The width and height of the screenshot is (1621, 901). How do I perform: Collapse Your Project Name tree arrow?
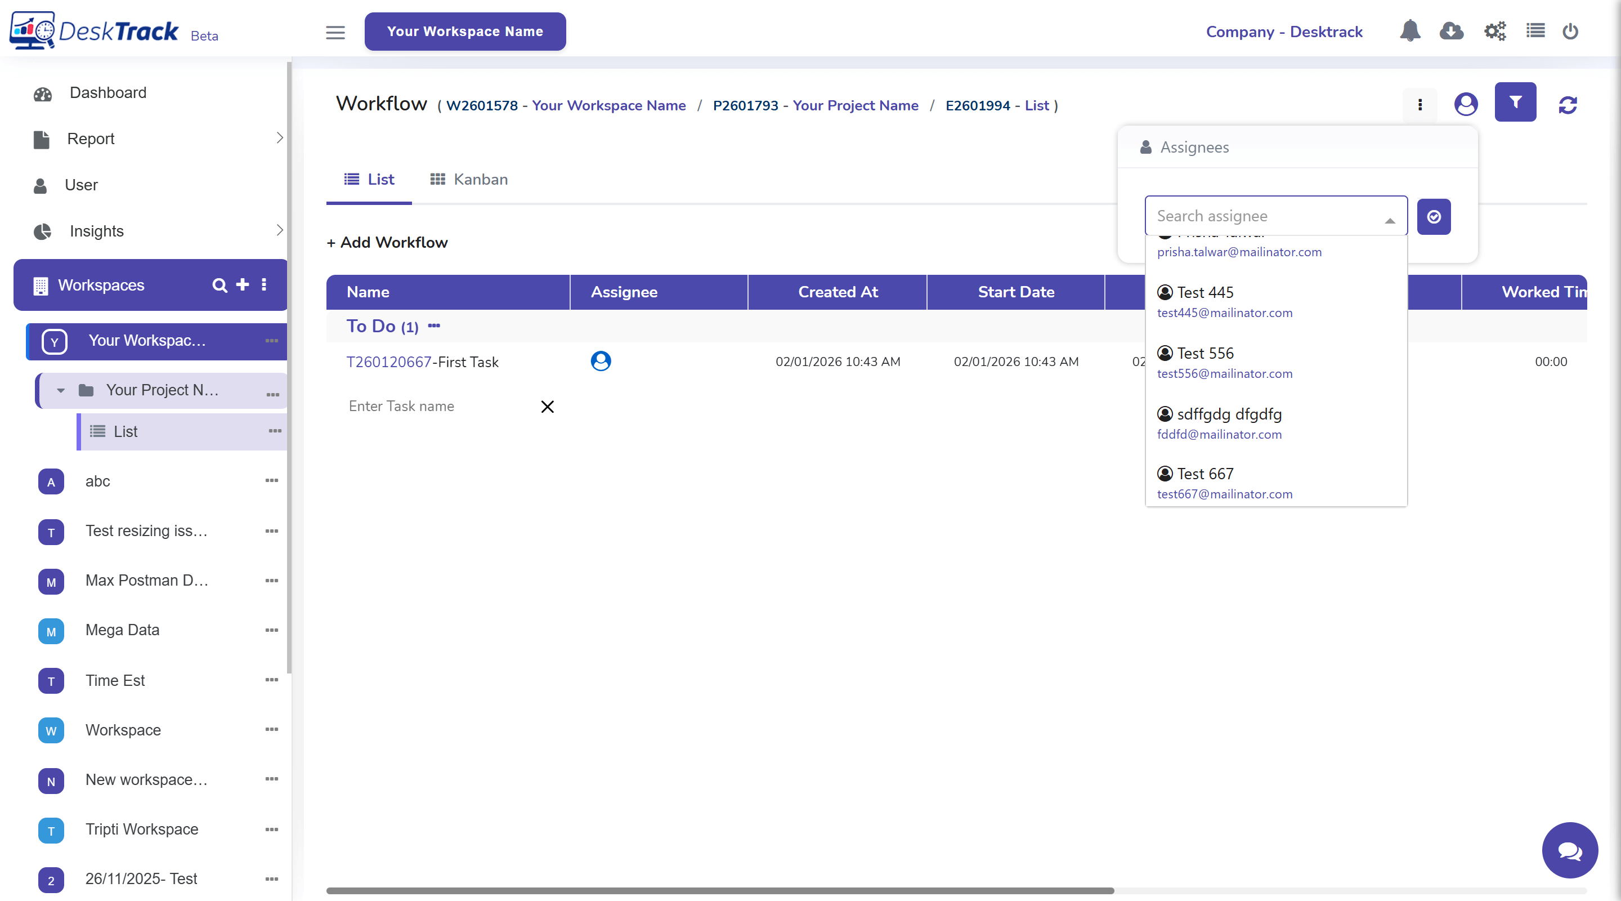[x=60, y=390]
